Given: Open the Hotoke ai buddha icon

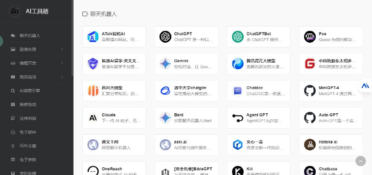Looking at the screenshot, I should coord(310,145).
